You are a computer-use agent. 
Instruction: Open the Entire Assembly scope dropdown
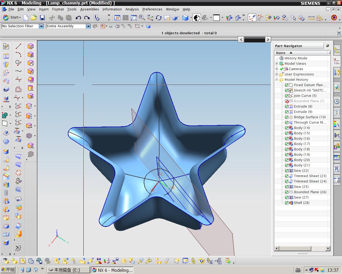pyautogui.click(x=88, y=26)
